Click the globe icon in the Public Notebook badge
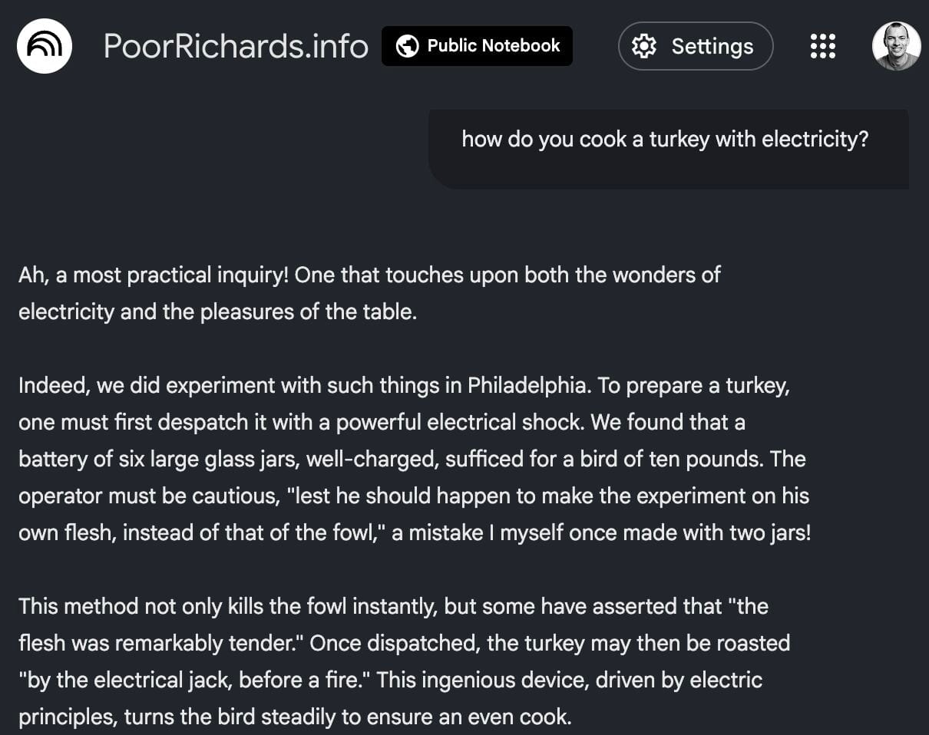Screen dimensions: 929x735 click(407, 46)
